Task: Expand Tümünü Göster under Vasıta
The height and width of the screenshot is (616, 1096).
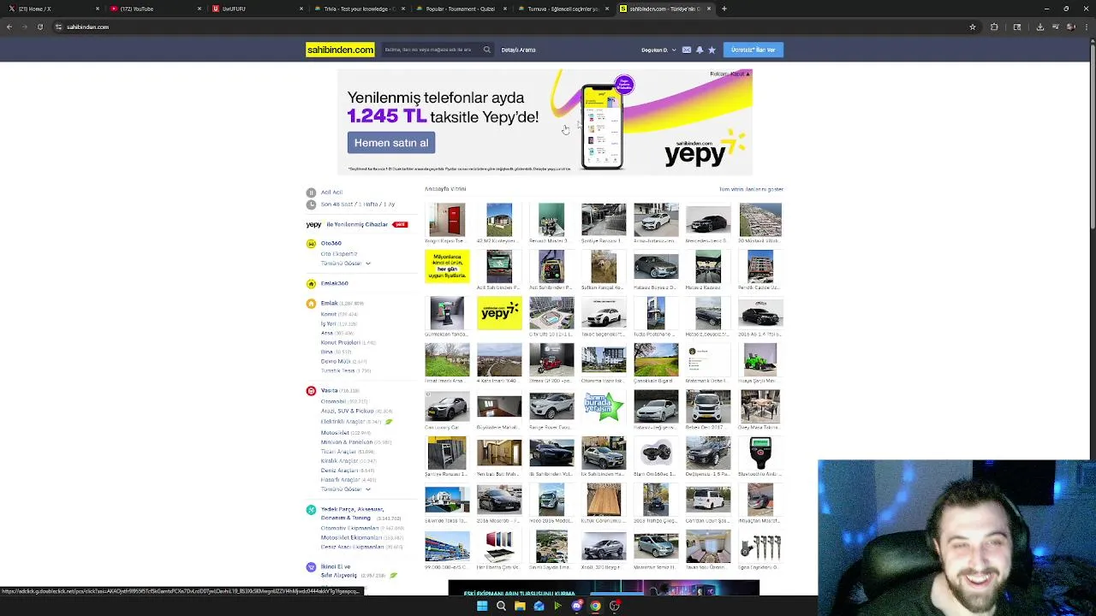Action: (x=345, y=489)
